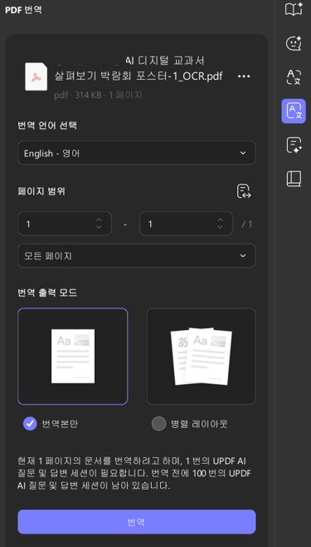Open the book library sidebar icon
Image resolution: width=311 pixels, height=547 pixels.
tap(294, 179)
